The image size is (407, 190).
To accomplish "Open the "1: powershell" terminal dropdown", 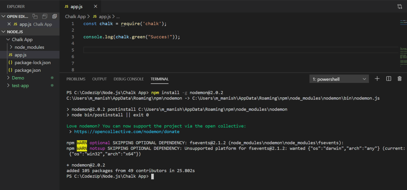I will point(339,79).
